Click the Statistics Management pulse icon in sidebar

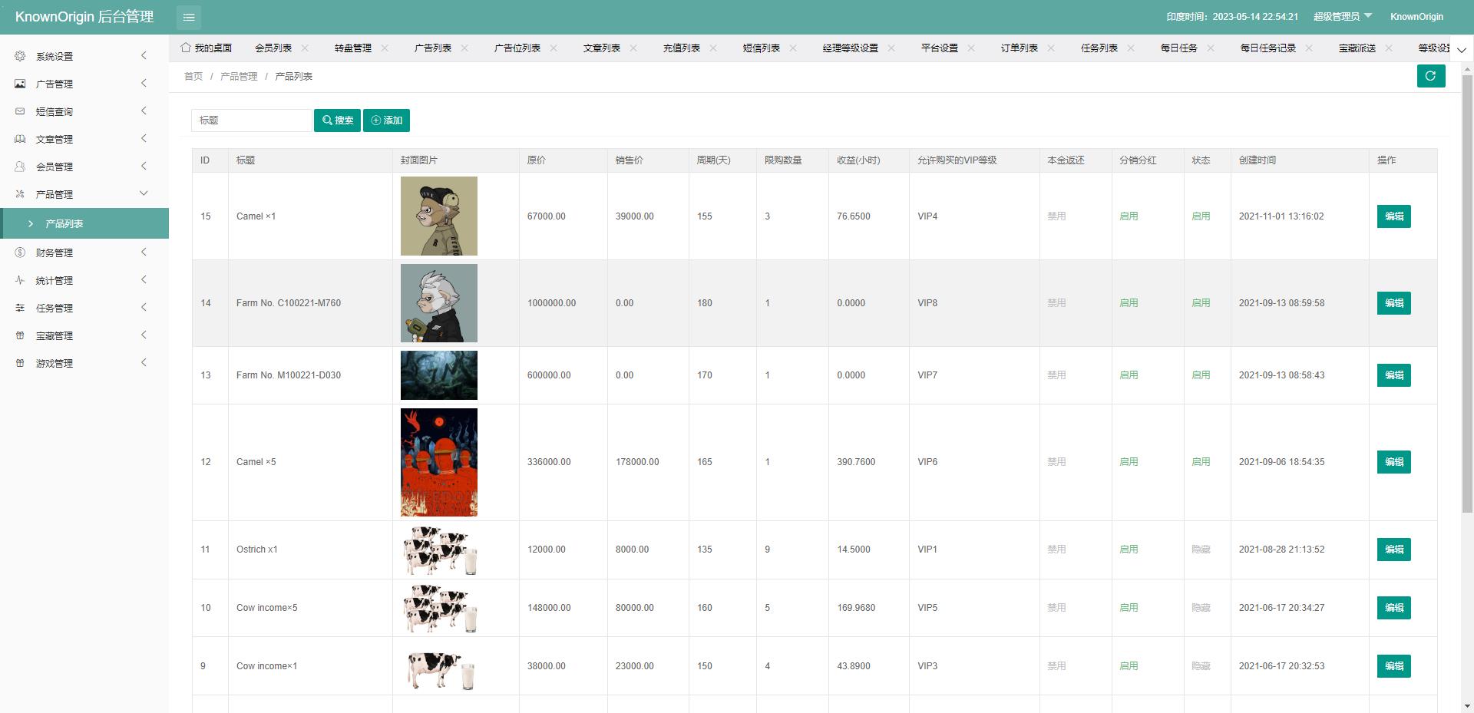(x=20, y=280)
